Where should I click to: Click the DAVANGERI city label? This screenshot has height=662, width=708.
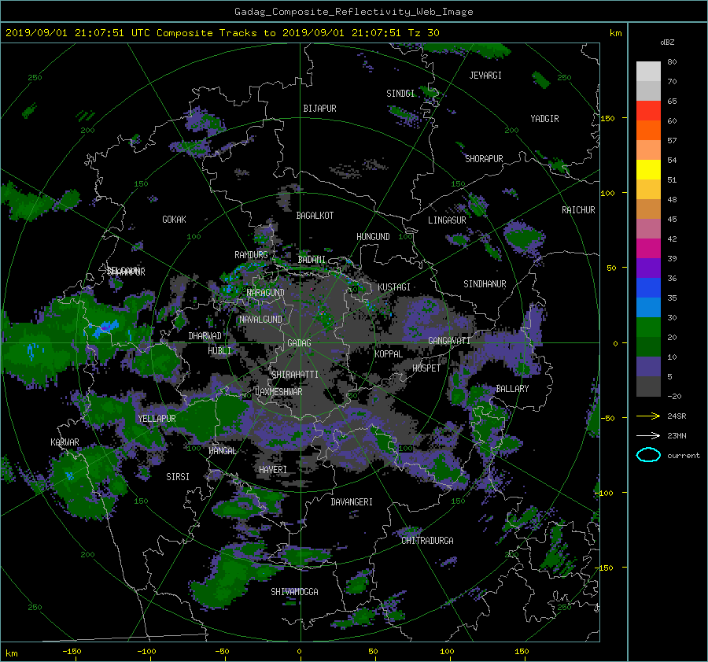point(352,502)
